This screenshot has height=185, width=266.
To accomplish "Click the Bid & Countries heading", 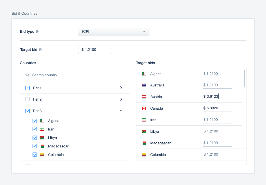I will (x=24, y=14).
